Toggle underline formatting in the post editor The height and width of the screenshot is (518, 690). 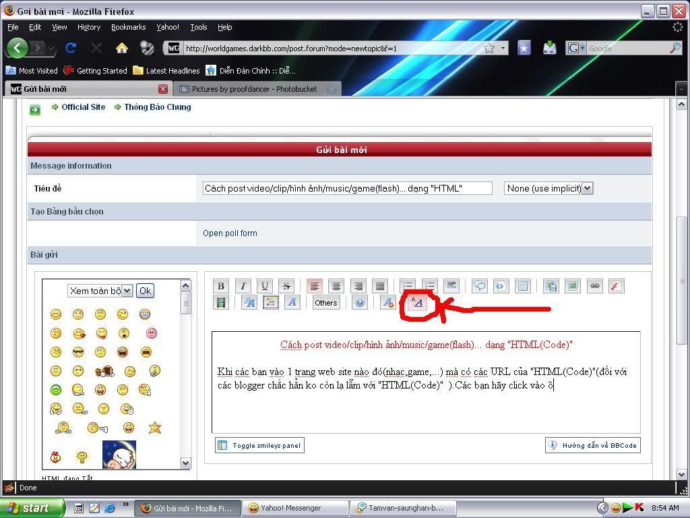pos(264,286)
